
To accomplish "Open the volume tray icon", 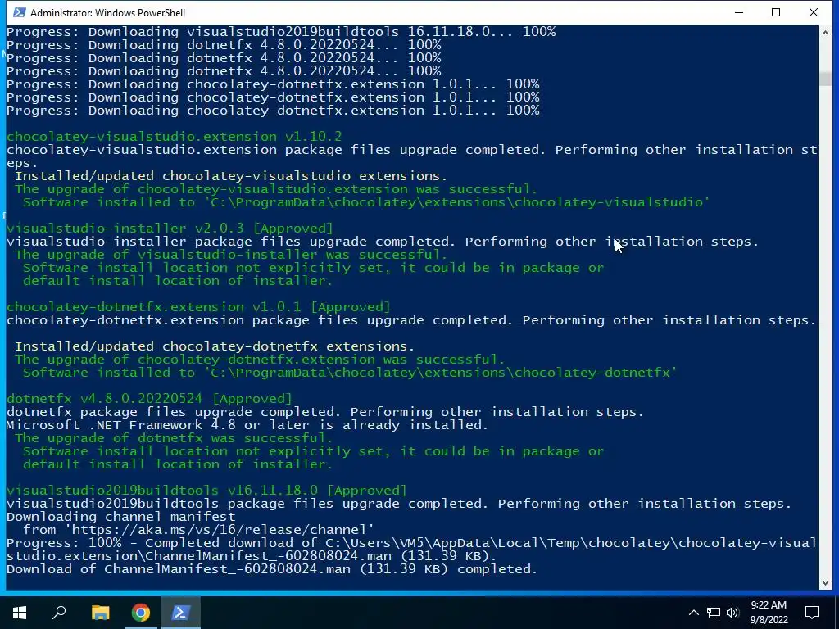I will 732,613.
